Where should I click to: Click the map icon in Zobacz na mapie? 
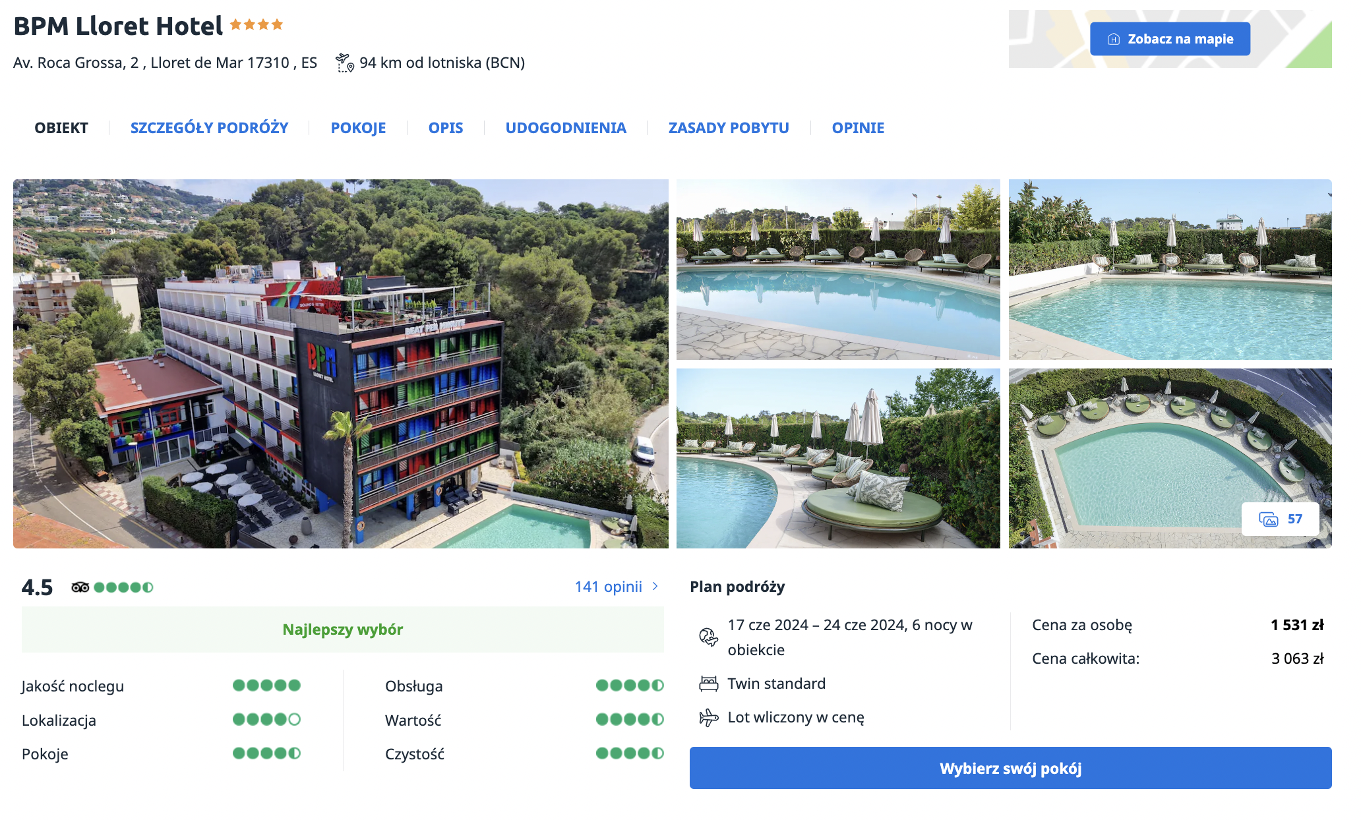point(1114,39)
